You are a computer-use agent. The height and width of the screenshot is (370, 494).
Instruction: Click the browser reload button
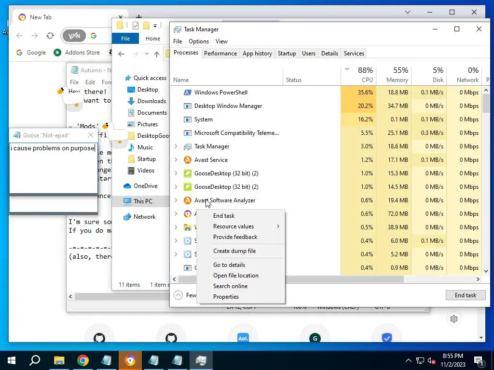(50, 36)
